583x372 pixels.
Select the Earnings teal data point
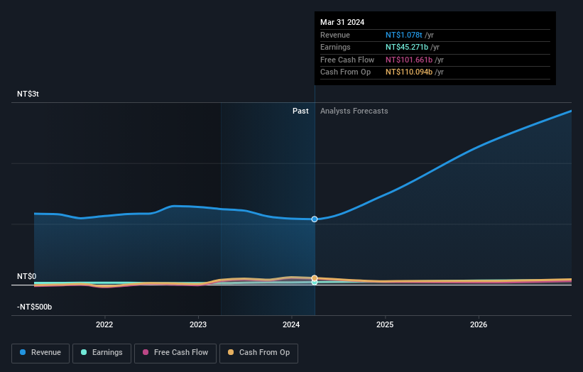pyautogui.click(x=315, y=283)
